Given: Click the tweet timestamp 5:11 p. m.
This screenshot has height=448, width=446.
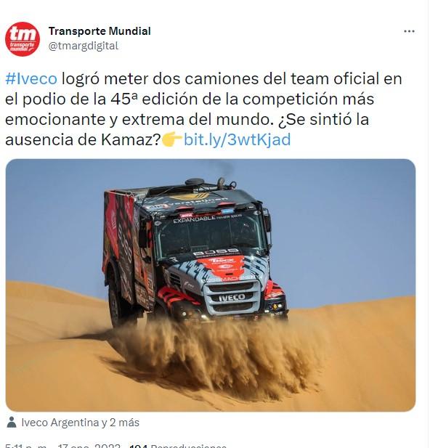Looking at the screenshot, I should coord(26,446).
